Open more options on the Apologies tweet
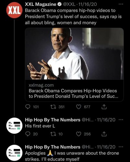This screenshot has width=130, height=162. [x=121, y=147]
